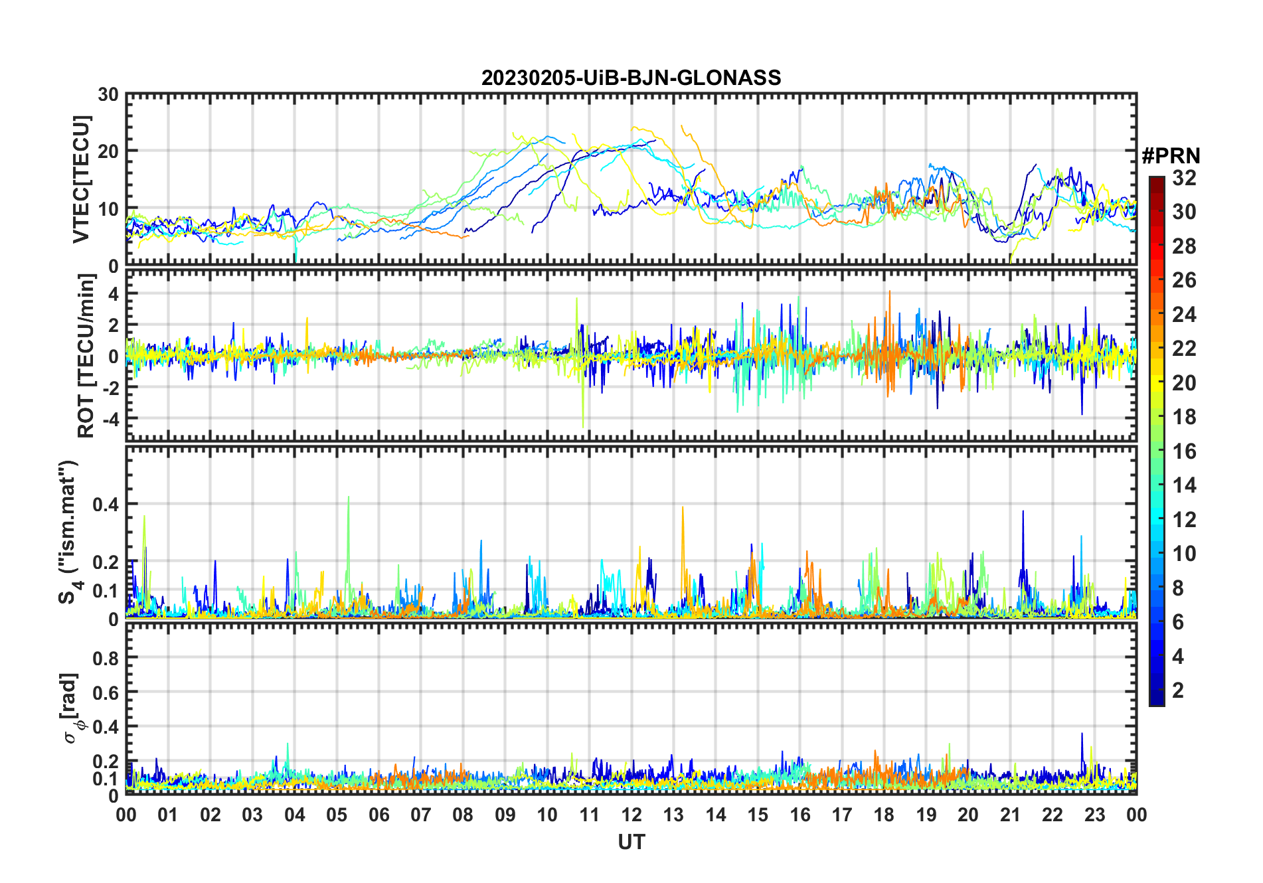The image size is (1263, 883).
Task: Select the VTEC[TECU] y-axis label
Action: [81, 180]
